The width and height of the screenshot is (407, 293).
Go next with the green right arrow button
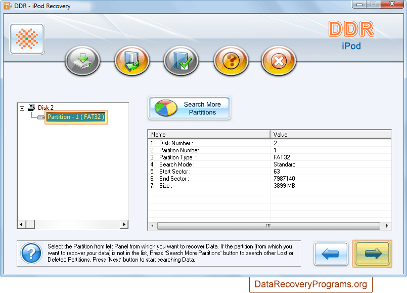click(372, 254)
